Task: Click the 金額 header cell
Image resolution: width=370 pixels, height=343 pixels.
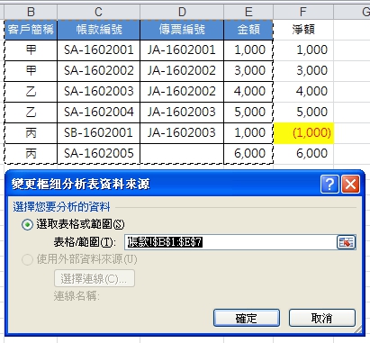Action: click(x=248, y=30)
